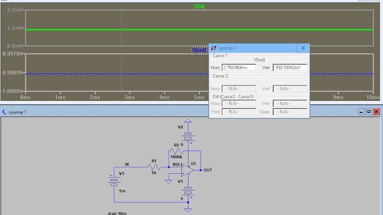Click the LTspice icon in cursor dialog title
Screen dimensions: 383x215
214,48
